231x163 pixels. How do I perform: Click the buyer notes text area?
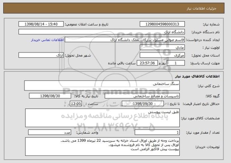point(102,147)
